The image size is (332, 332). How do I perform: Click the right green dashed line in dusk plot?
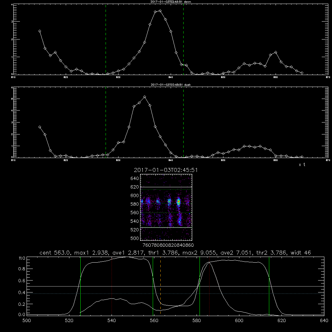click(x=183, y=122)
